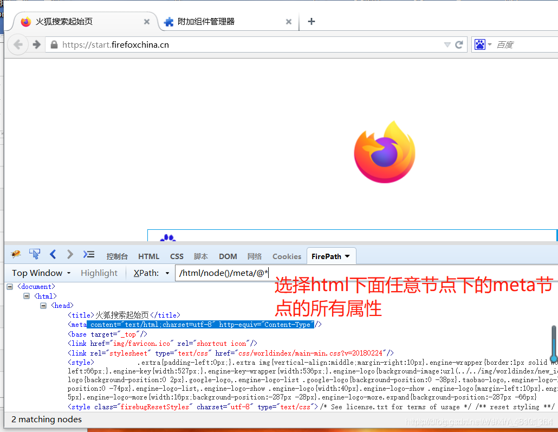Open FirePath tab options dropdown
Viewport: 558px width, 432px height.
coord(347,256)
